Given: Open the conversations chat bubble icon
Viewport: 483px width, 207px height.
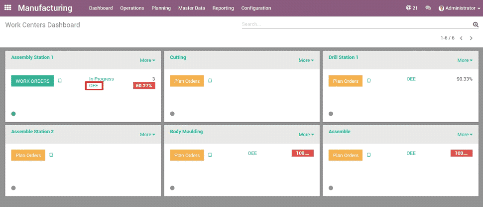Looking at the screenshot, I should coord(428,8).
